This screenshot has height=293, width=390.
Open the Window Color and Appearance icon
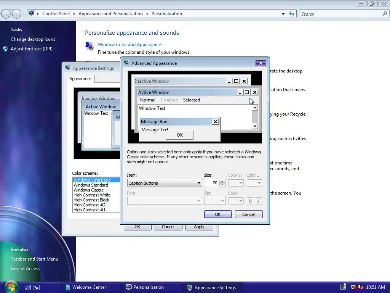(89, 46)
